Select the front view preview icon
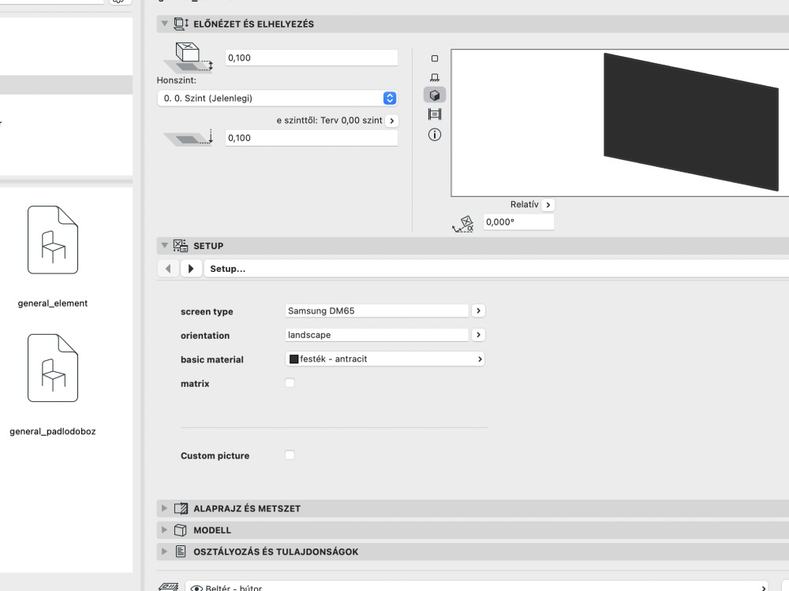 (x=435, y=77)
